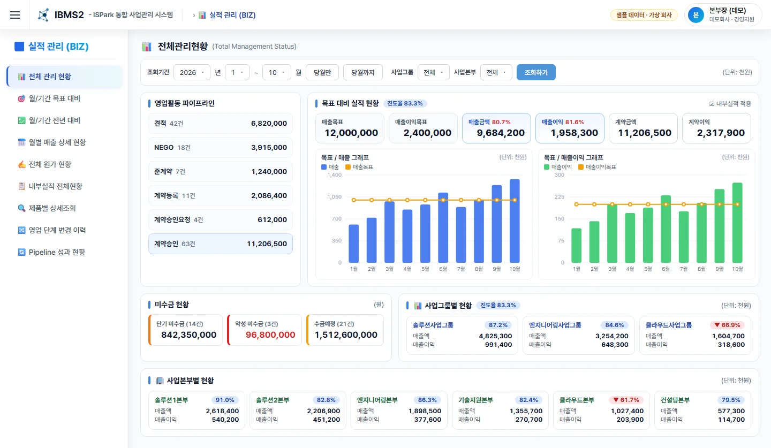Image resolution: width=771 pixels, height=448 pixels.
Task: Open the 사업본부 dropdown
Action: tap(496, 72)
